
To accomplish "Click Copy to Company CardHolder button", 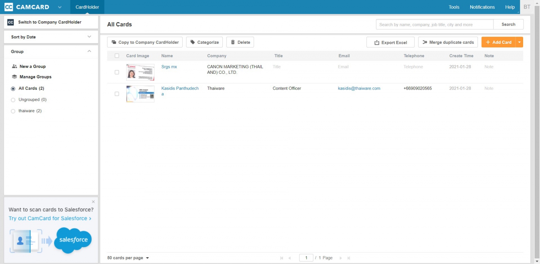I will coord(145,42).
